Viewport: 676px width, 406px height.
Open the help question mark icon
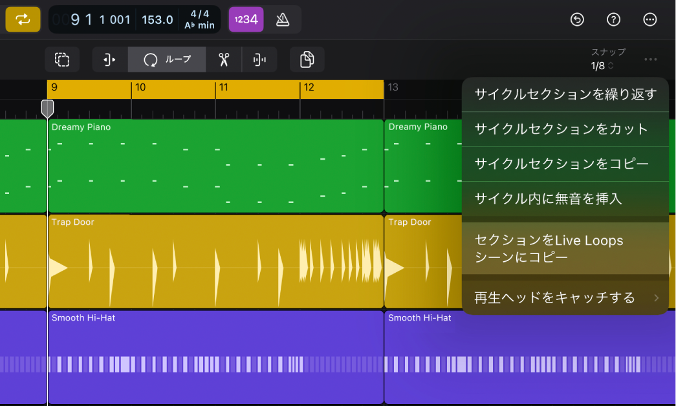(613, 19)
